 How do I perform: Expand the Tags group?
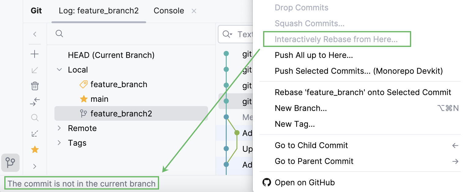point(59,143)
